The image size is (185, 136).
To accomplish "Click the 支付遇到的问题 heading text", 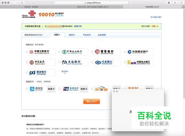I will coord(28,116).
